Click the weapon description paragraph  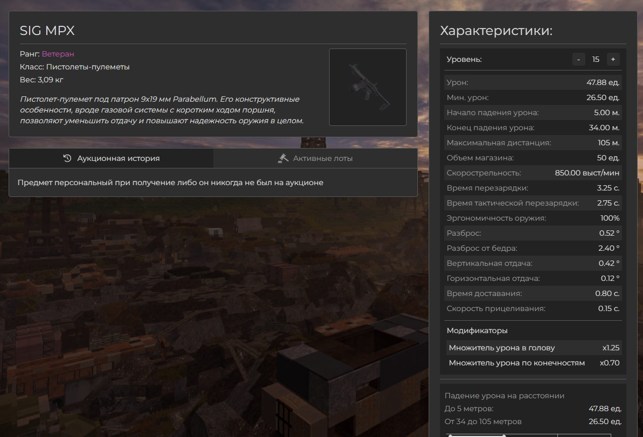pos(162,110)
